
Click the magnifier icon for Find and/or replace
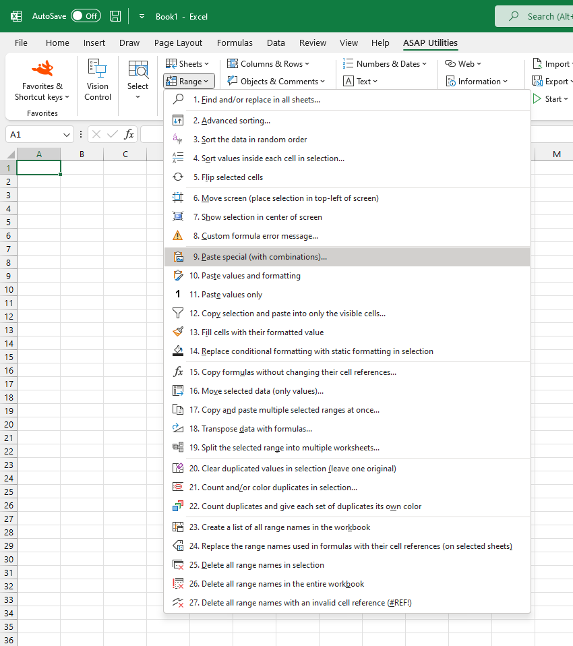point(178,99)
